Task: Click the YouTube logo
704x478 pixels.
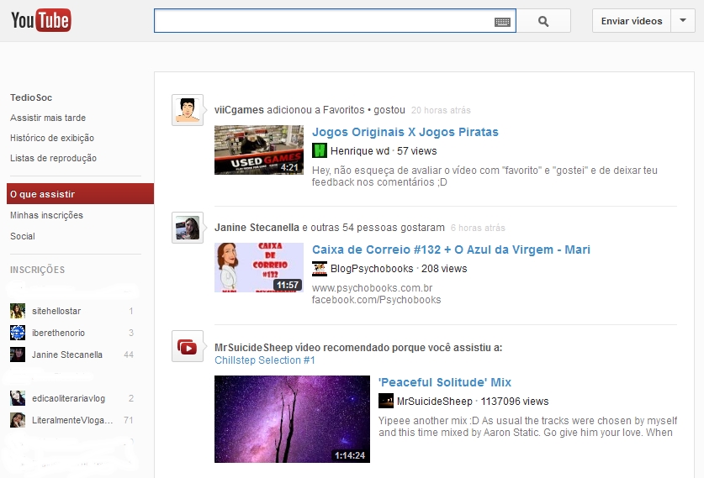Action: point(41,21)
